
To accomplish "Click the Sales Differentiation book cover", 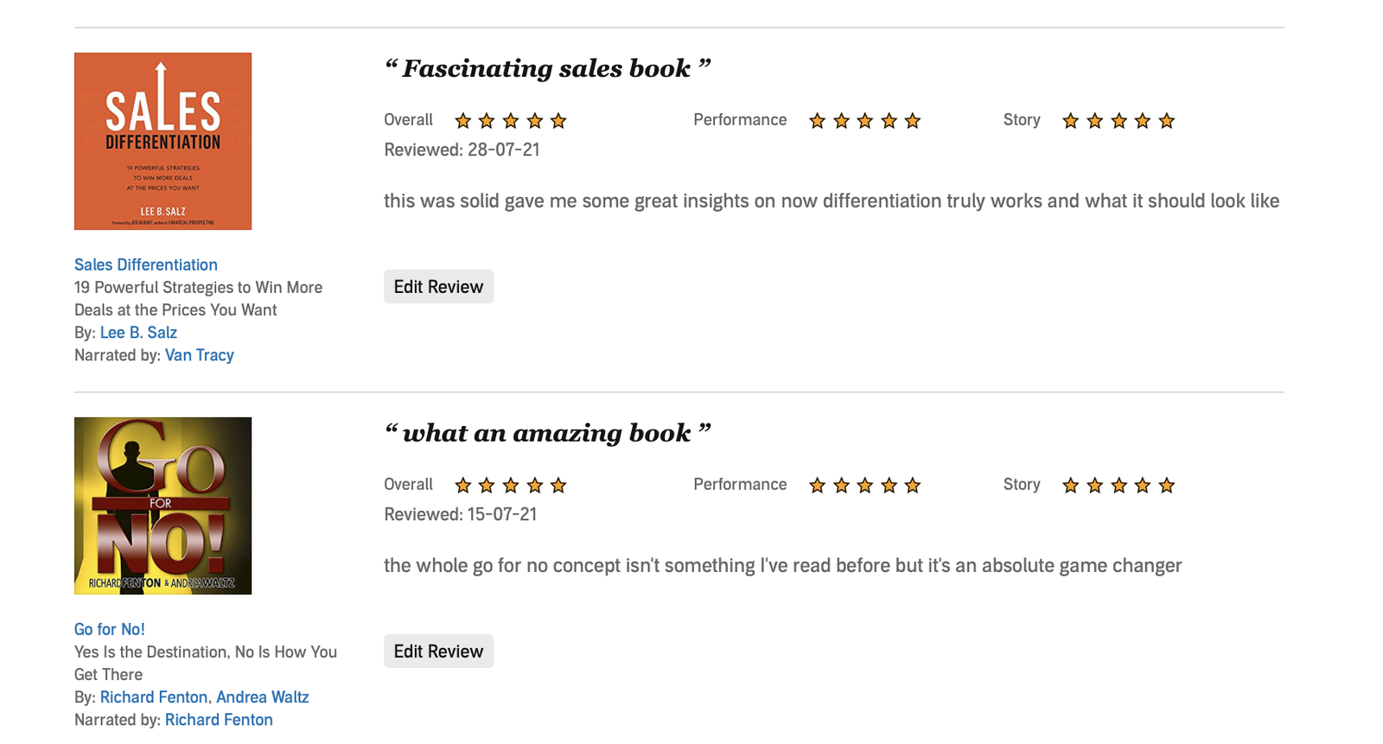I will point(163,141).
